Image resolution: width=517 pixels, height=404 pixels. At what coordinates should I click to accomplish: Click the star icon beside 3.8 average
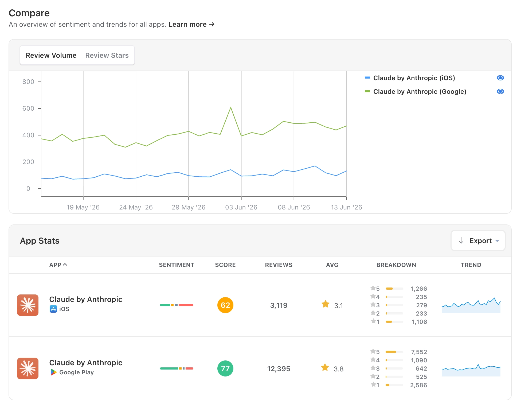pyautogui.click(x=325, y=367)
